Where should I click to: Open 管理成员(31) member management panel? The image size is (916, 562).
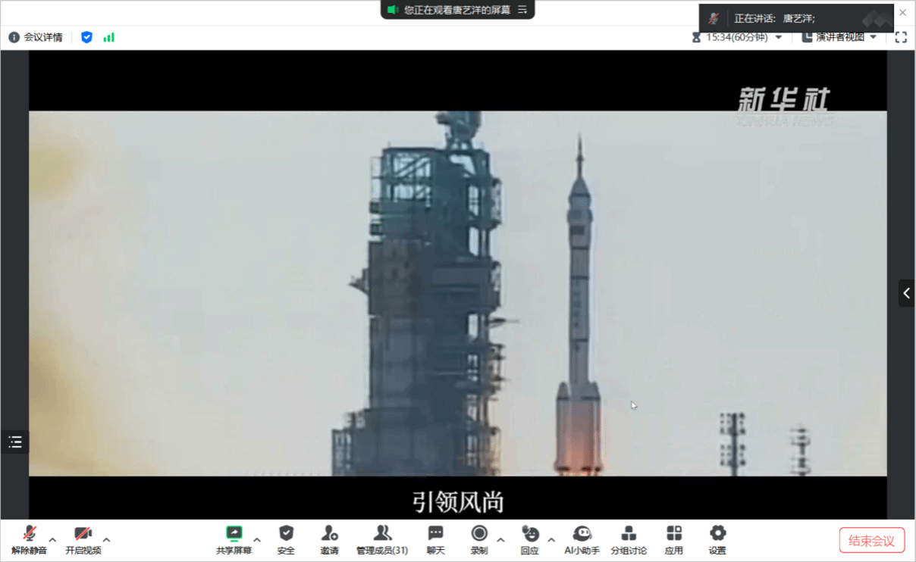pyautogui.click(x=382, y=540)
